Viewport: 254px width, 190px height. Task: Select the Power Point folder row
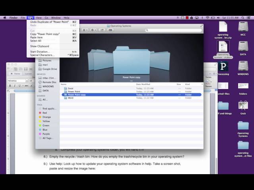(131, 91)
